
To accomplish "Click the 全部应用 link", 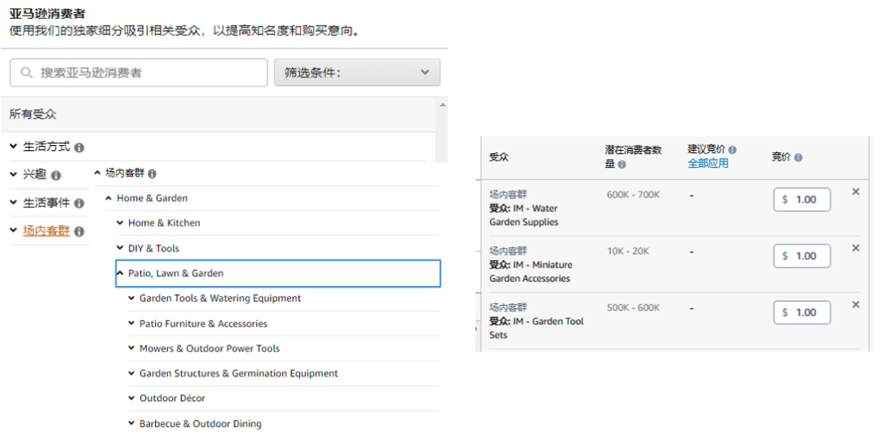I will 708,163.
